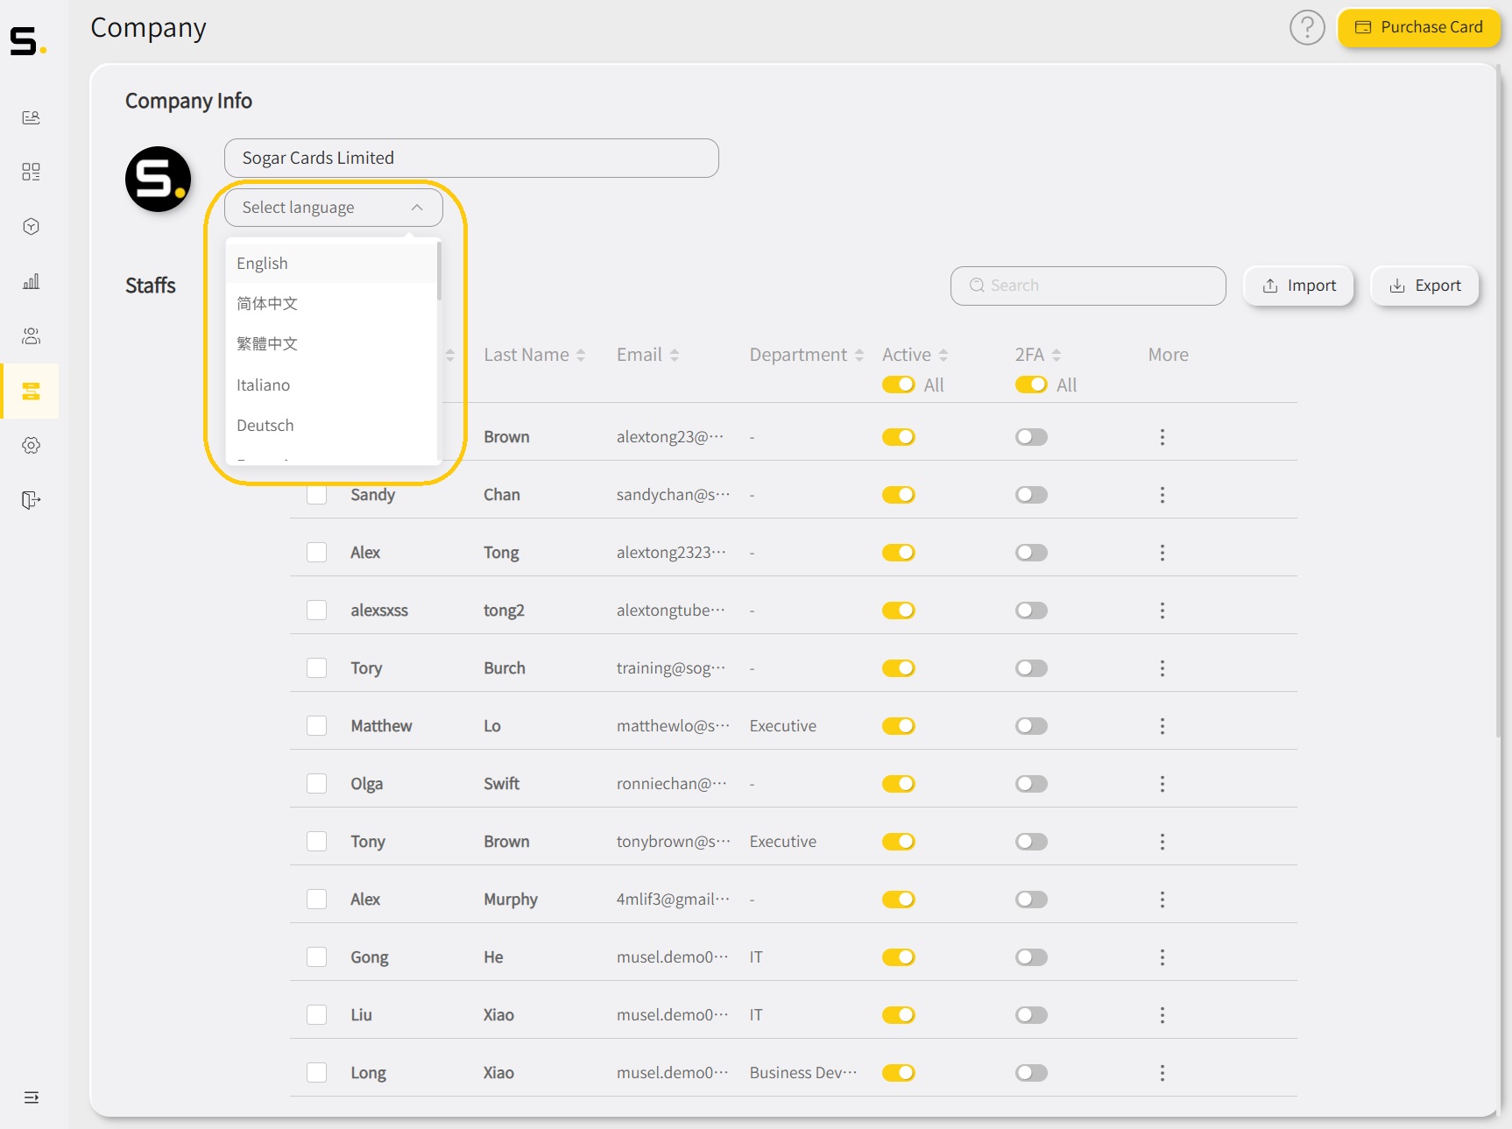Tick the checkbox for Sandy Chan

coord(317,495)
